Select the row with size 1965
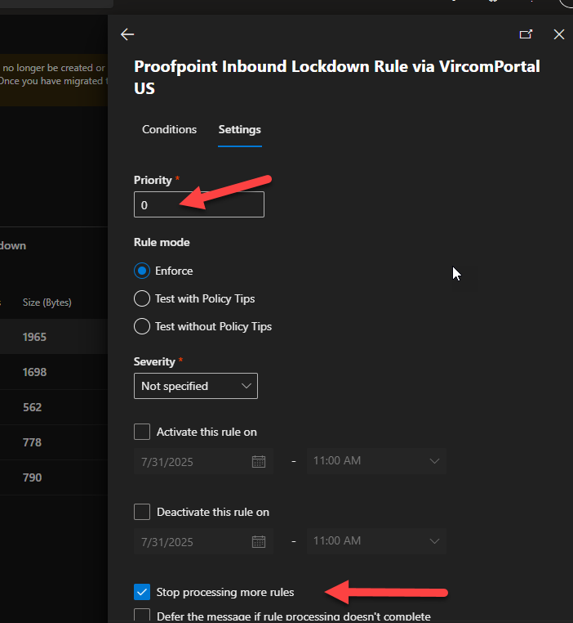The image size is (573, 623). click(54, 337)
